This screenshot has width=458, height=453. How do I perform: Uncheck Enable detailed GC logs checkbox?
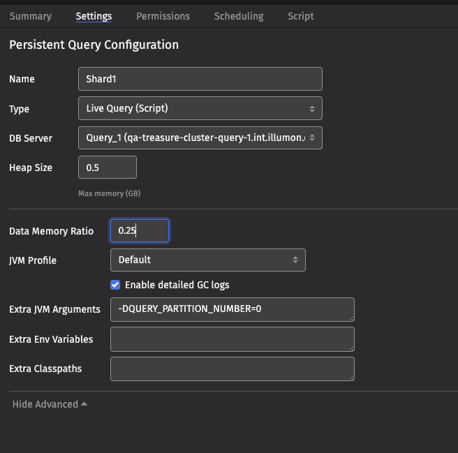(115, 285)
